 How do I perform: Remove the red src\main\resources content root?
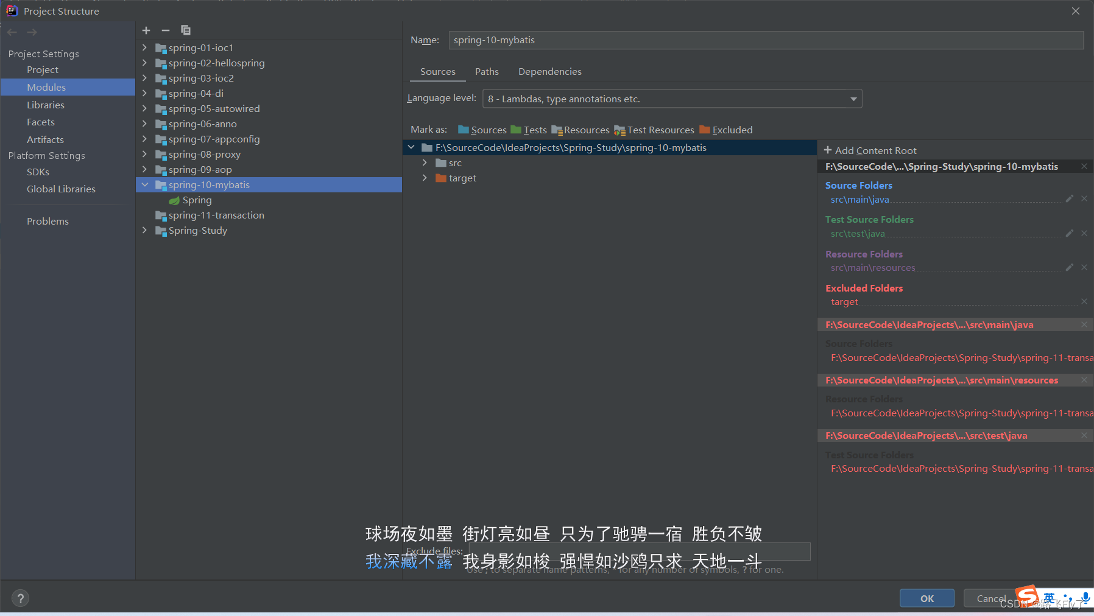[1084, 380]
